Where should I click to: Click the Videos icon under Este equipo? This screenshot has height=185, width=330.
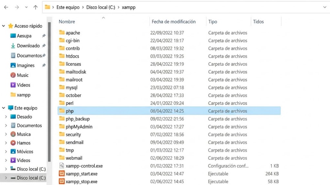pos(13,160)
